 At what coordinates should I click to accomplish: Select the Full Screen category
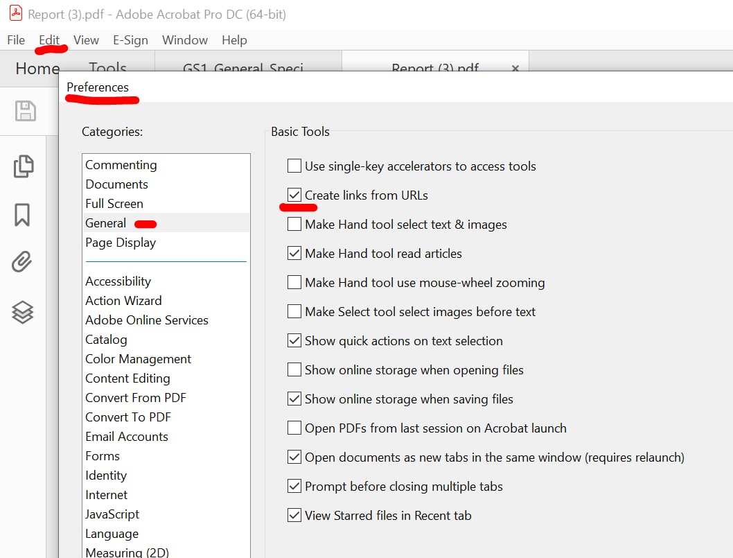pos(166,204)
